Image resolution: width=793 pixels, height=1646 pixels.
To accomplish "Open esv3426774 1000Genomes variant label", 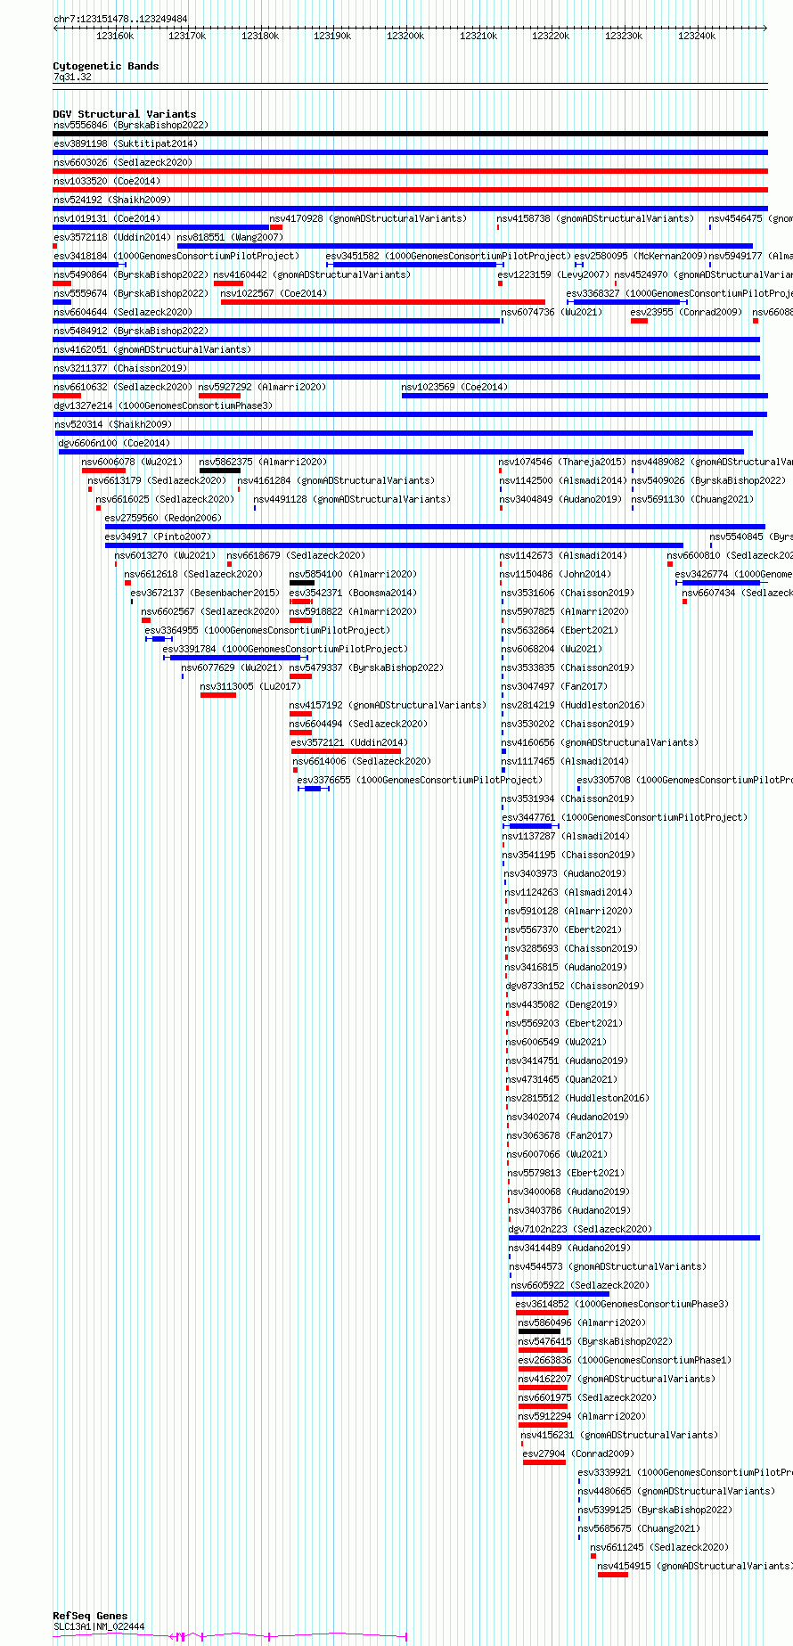I will pos(733,574).
